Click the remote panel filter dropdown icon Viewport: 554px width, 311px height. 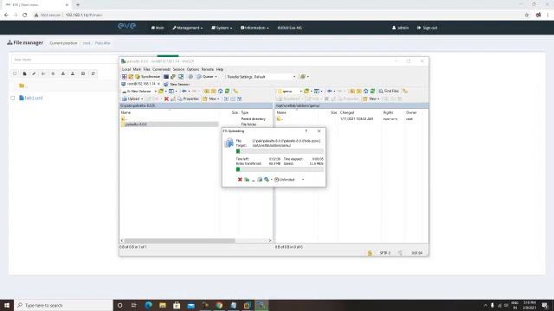click(318, 92)
